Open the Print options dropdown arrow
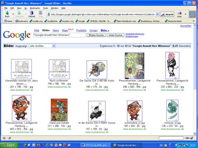198x148 pixels. 186,14
